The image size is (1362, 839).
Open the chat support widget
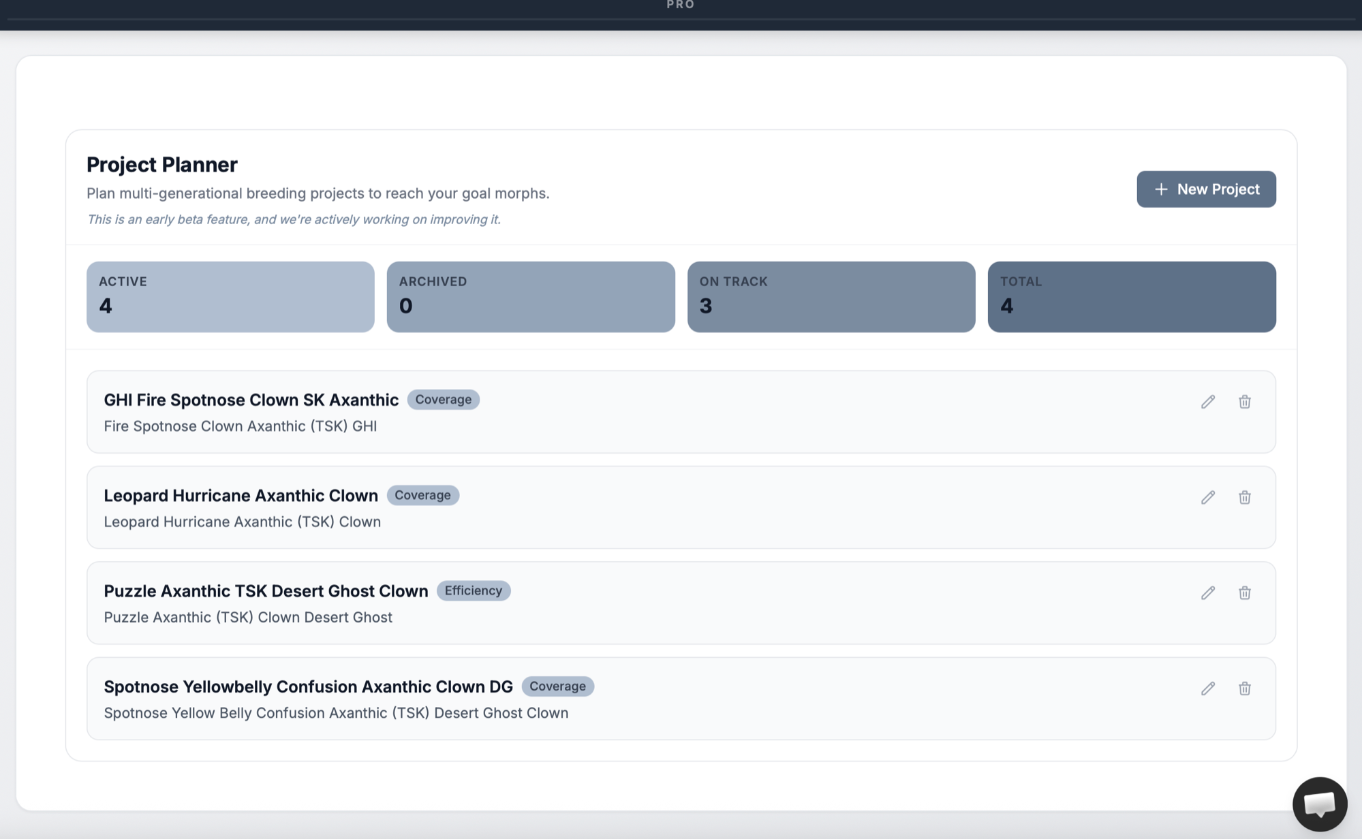pos(1320,804)
